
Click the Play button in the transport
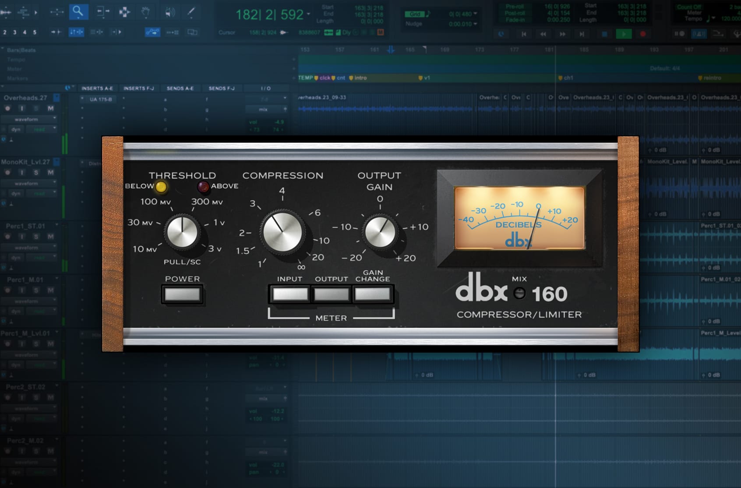click(623, 33)
